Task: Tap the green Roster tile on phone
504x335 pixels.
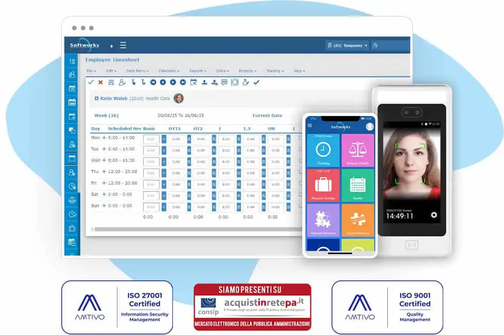Action: pos(357,186)
